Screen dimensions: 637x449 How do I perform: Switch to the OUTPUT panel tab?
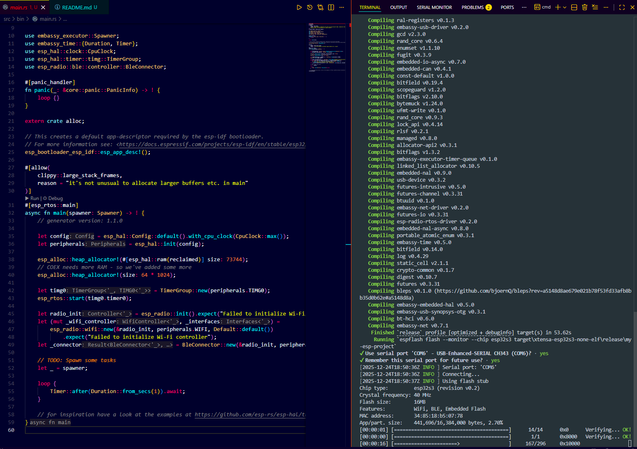(398, 7)
